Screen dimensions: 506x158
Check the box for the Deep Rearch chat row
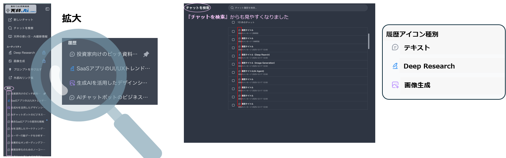[x=233, y=56]
